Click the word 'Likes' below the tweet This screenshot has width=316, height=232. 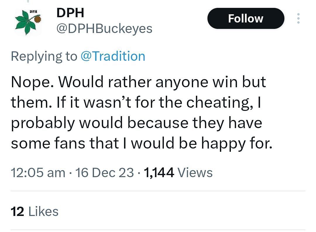click(43, 212)
